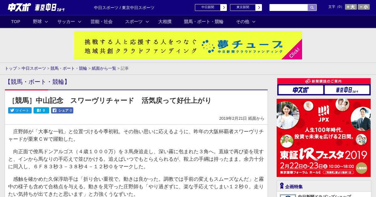Open the 東証IRフェスタ2019 ad banner
The height and width of the screenshot is (197, 376).
point(324,138)
